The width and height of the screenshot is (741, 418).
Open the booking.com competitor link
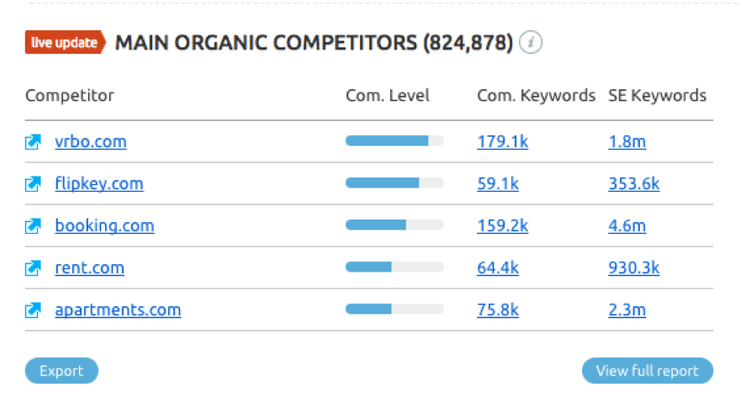(104, 225)
